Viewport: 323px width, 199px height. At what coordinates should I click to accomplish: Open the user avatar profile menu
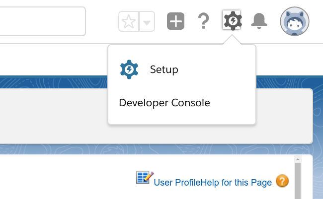(295, 21)
